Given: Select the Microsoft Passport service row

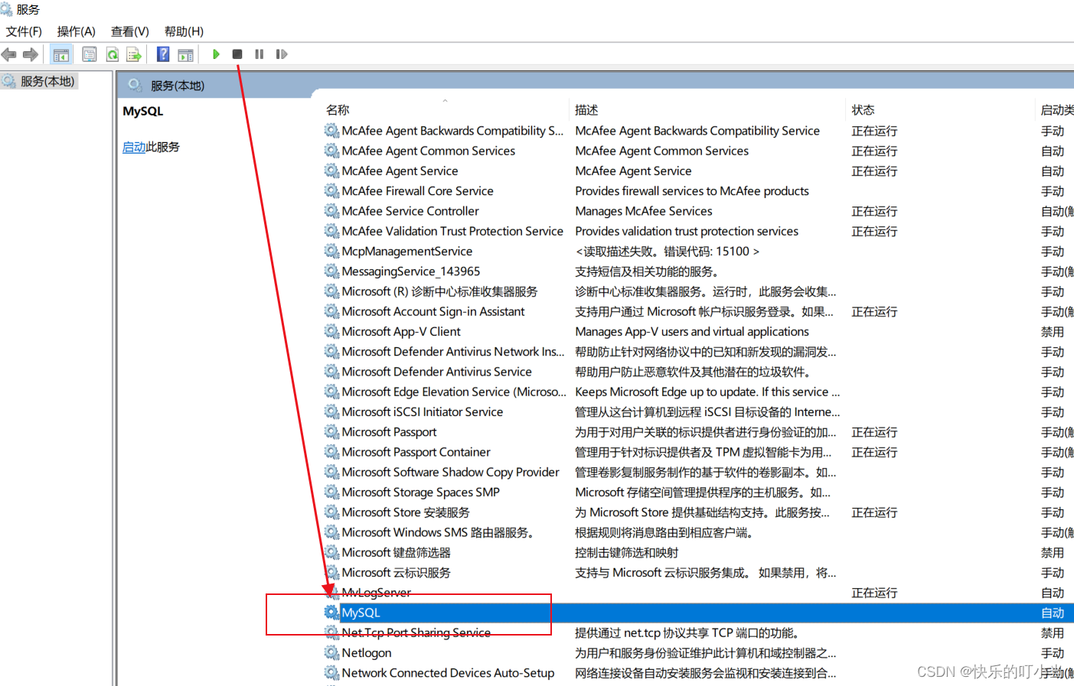Looking at the screenshot, I should coord(697,432).
